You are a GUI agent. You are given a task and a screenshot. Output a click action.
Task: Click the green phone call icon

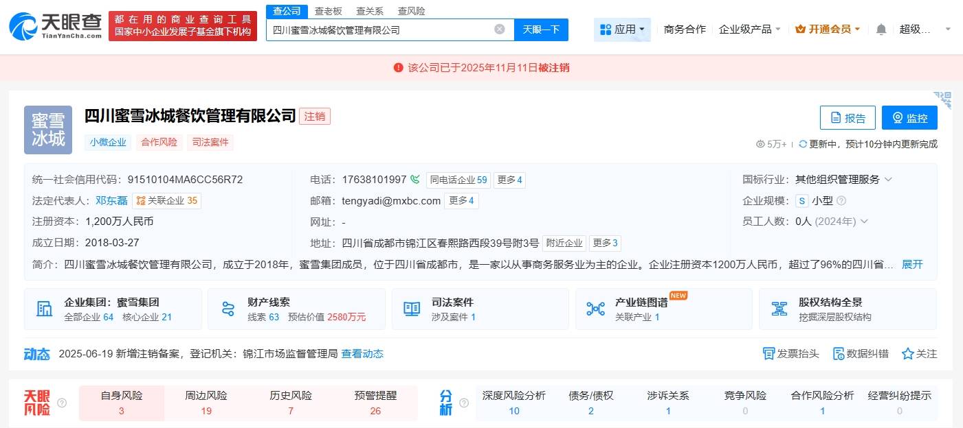pos(415,180)
